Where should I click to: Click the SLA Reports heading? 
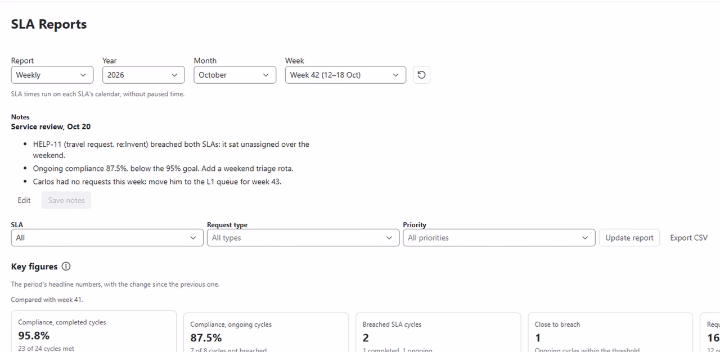coord(49,24)
